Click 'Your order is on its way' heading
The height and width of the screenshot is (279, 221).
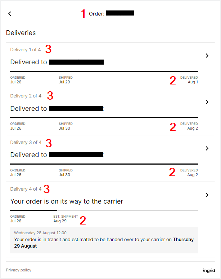[67, 201]
